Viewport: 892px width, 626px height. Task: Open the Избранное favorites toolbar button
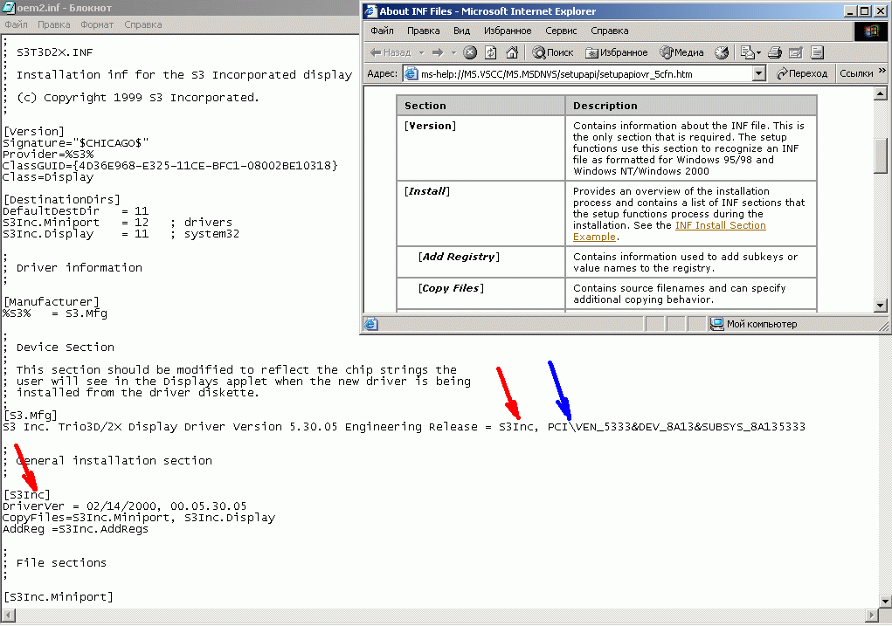tap(617, 53)
